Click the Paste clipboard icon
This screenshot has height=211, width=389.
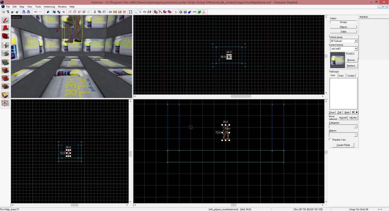(104, 12)
